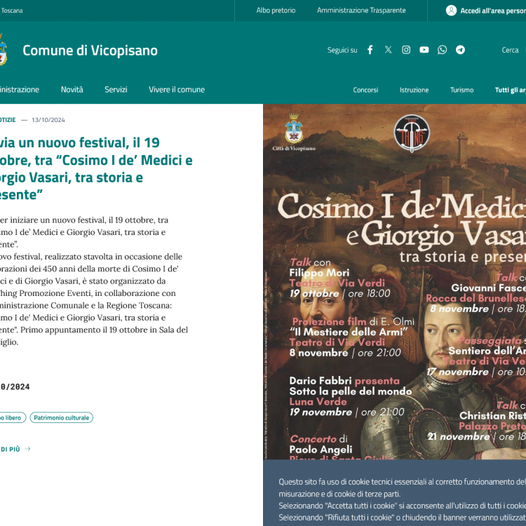Open the YouTube social icon

click(424, 50)
